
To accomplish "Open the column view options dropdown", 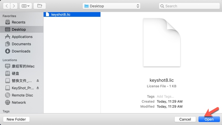I will pos(26,6).
